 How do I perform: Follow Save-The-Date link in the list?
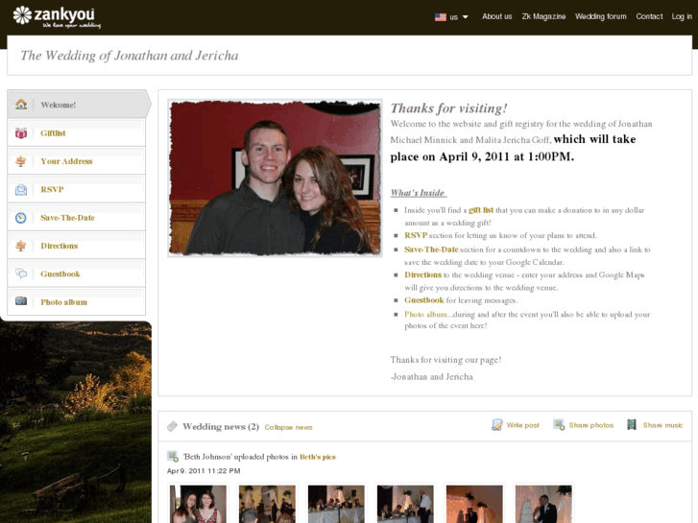(431, 250)
